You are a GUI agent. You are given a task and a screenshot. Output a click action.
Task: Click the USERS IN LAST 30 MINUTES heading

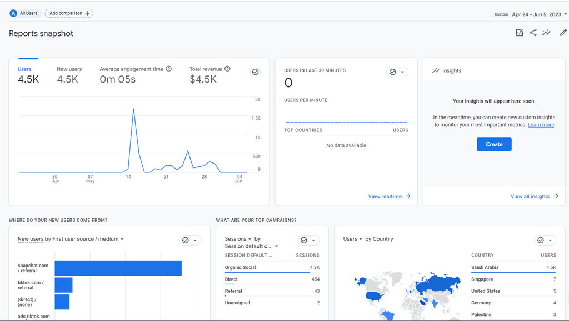click(315, 70)
